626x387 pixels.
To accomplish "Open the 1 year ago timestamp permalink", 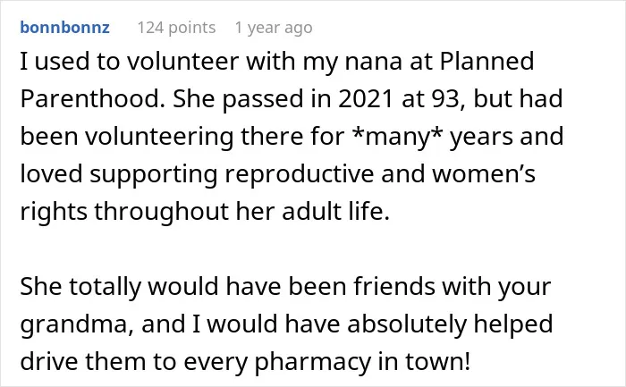I will (x=274, y=28).
